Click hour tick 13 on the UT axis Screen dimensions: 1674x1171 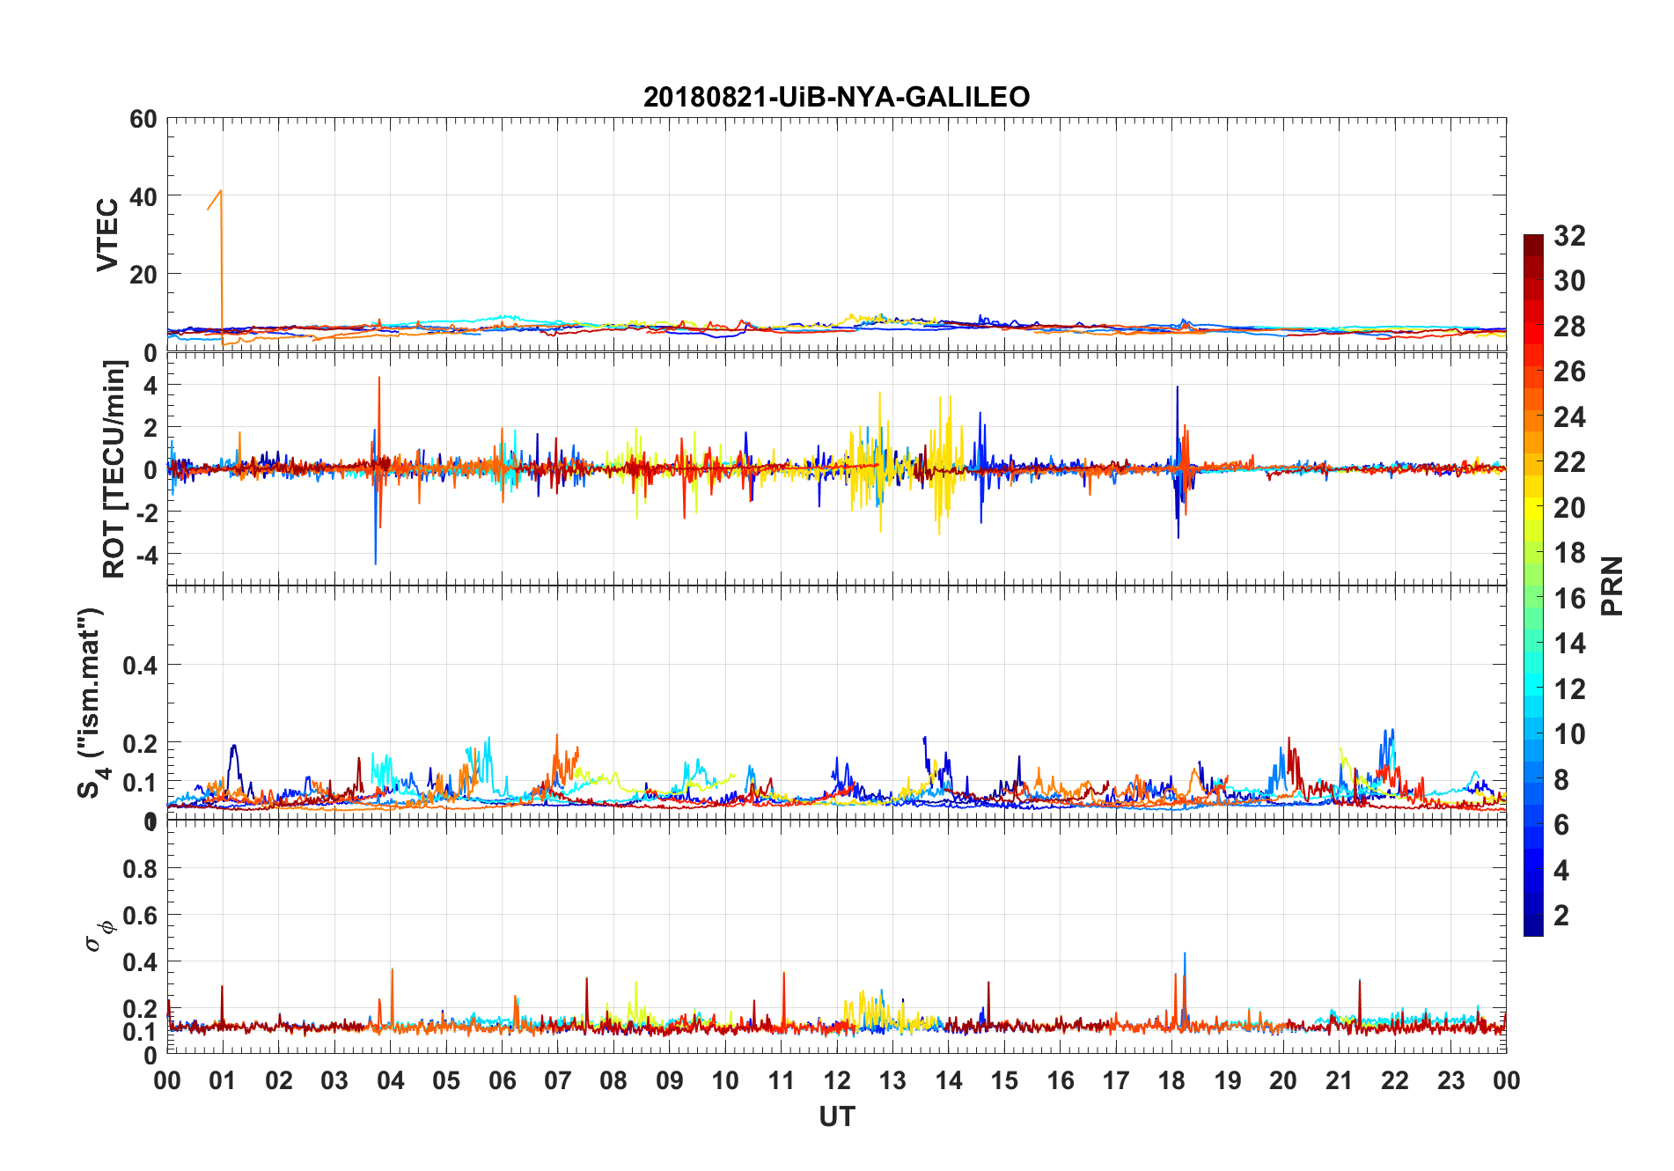892,1080
